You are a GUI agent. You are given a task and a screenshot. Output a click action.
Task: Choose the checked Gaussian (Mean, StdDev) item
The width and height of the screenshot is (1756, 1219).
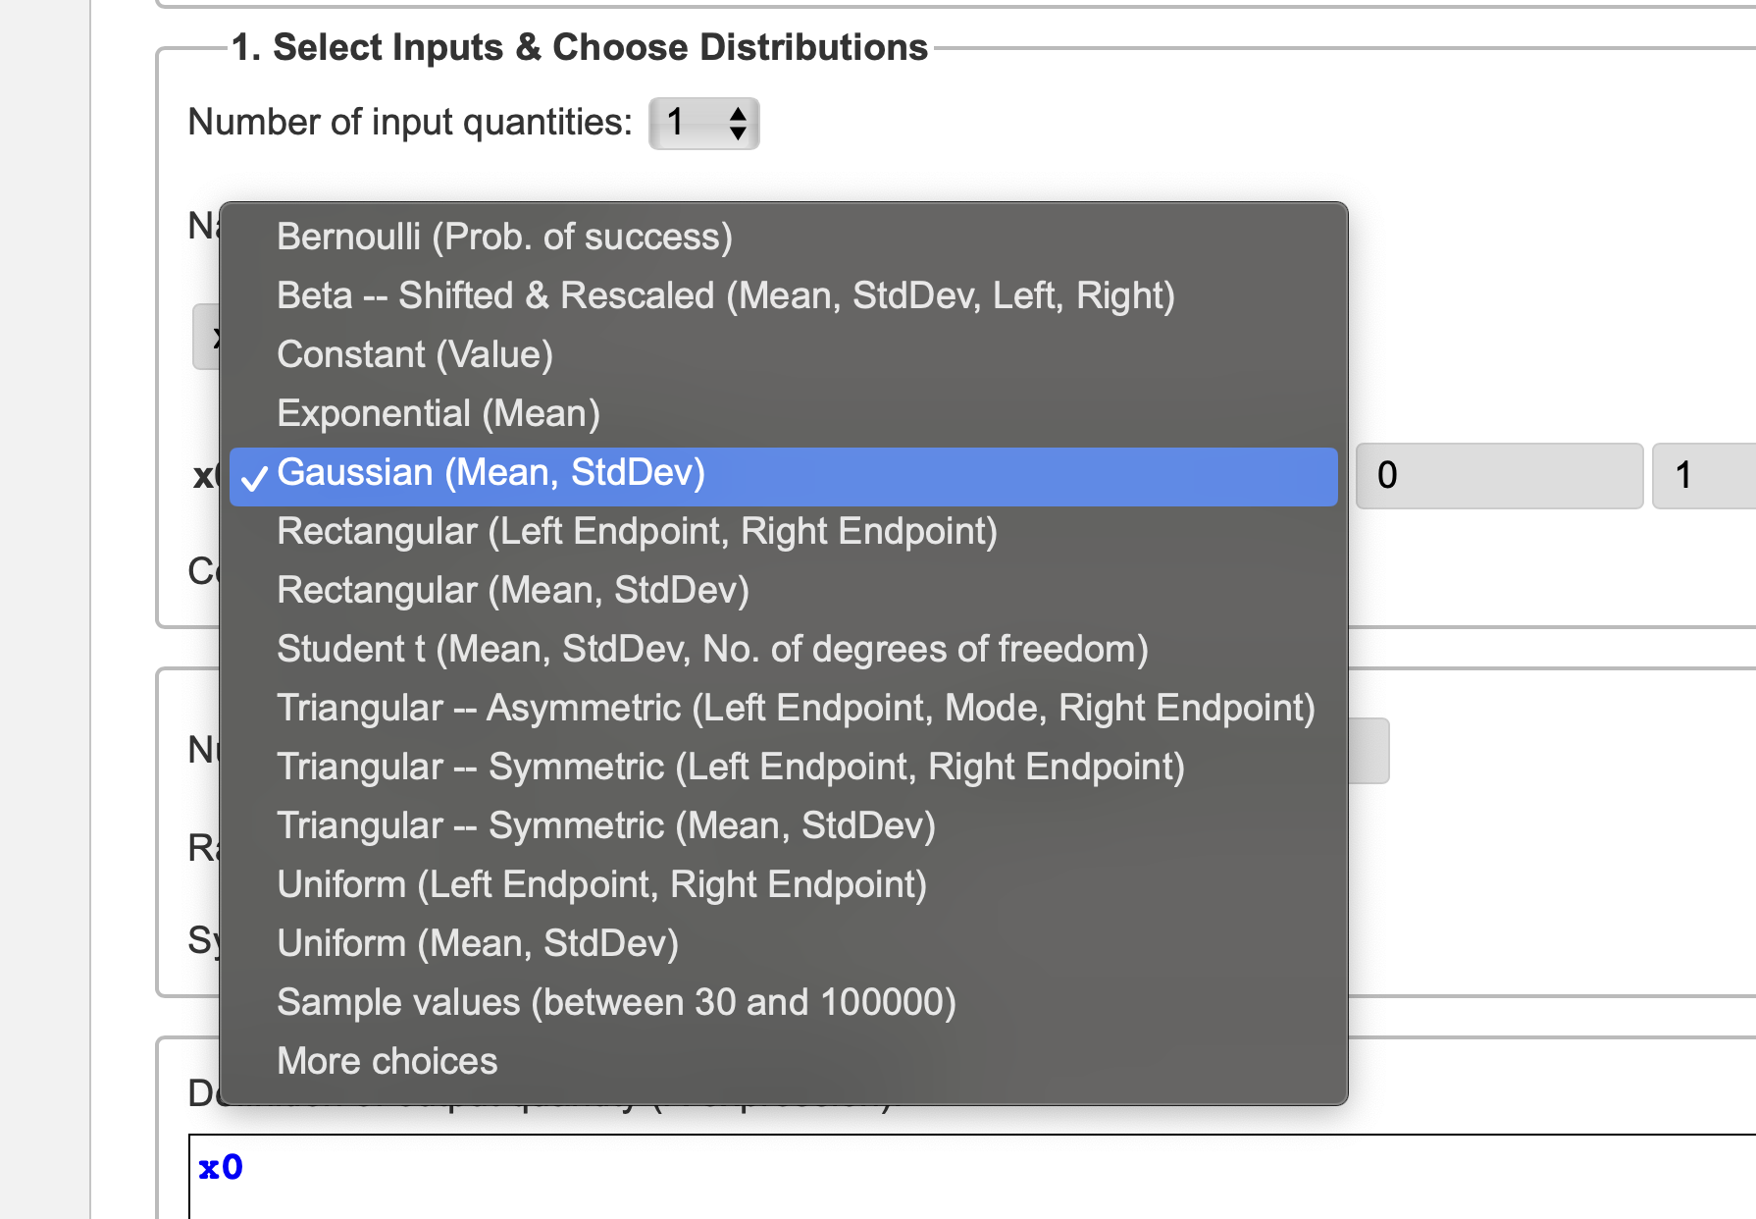click(x=491, y=473)
